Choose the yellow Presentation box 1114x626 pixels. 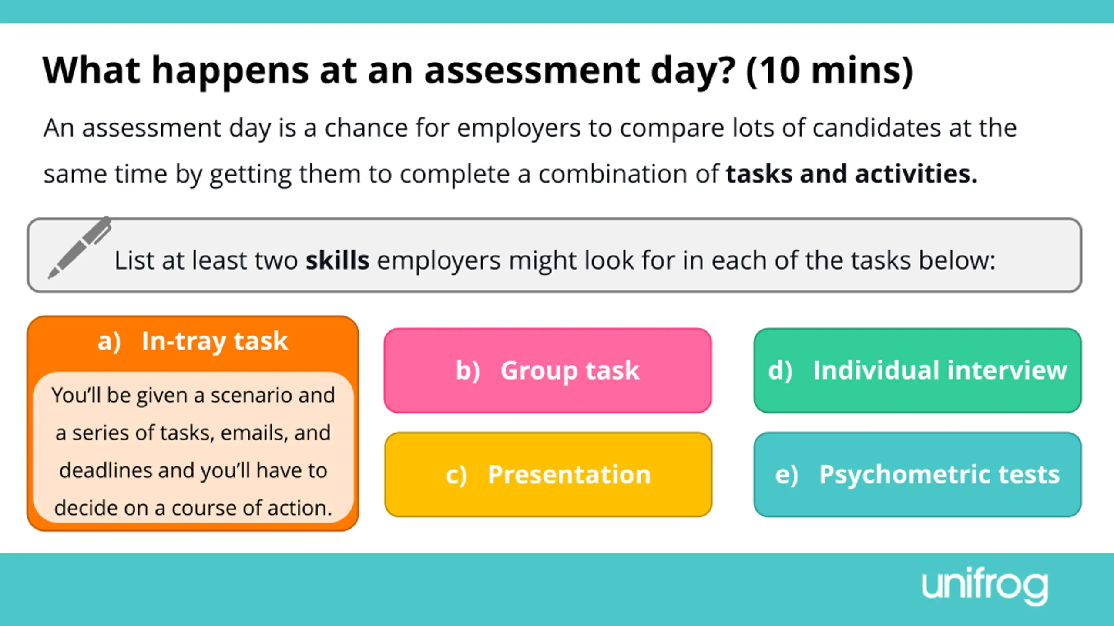pos(548,474)
